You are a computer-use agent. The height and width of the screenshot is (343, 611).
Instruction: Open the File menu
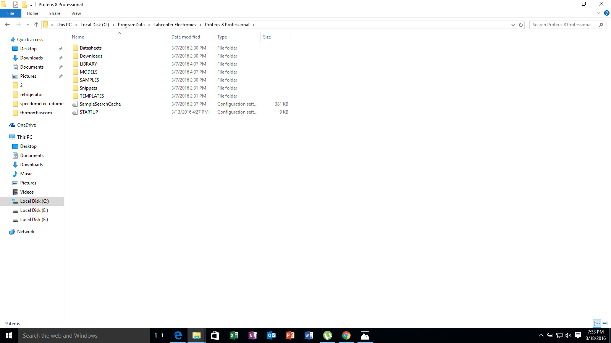[11, 13]
